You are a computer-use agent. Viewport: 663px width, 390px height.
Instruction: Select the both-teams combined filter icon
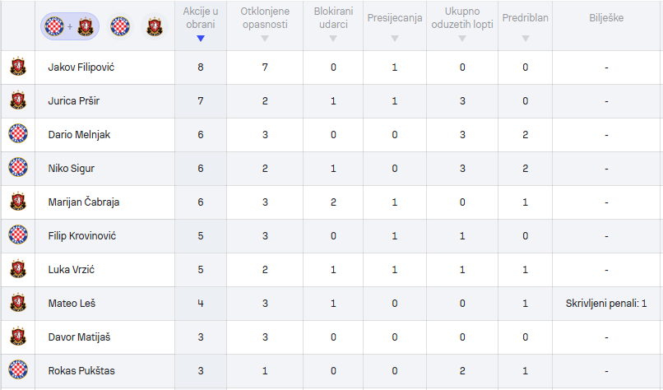click(70, 26)
